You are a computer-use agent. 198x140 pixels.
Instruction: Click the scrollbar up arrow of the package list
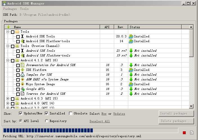[191, 27]
